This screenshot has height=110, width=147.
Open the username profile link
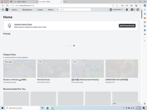tap(117, 10)
